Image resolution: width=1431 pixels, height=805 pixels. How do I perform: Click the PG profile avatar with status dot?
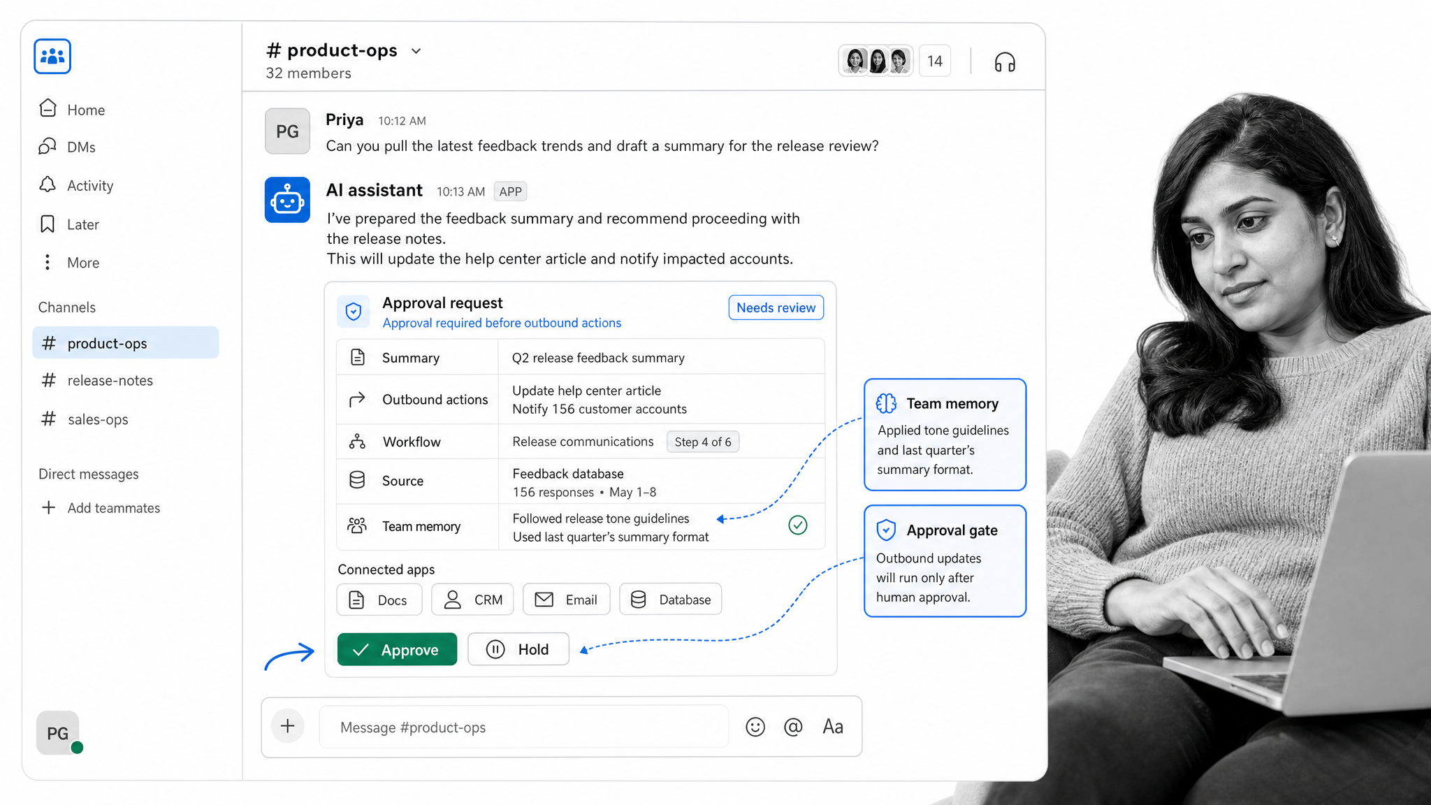point(59,733)
